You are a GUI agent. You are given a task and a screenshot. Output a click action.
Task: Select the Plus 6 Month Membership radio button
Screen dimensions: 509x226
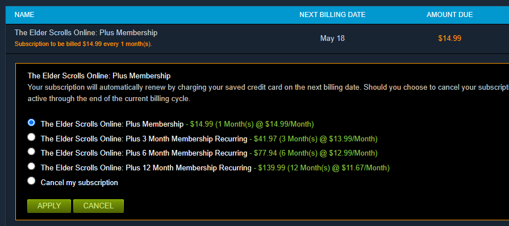click(x=31, y=152)
